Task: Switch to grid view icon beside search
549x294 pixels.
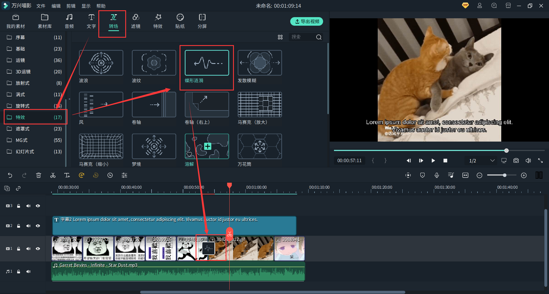Action: [280, 37]
